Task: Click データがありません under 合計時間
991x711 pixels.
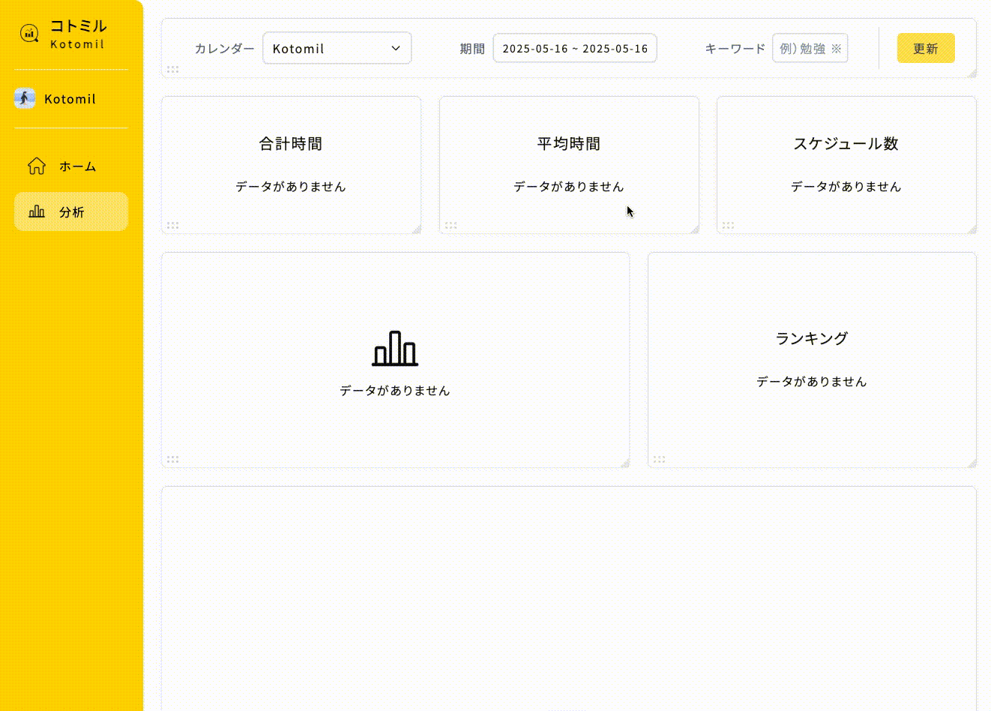Action: pos(291,187)
